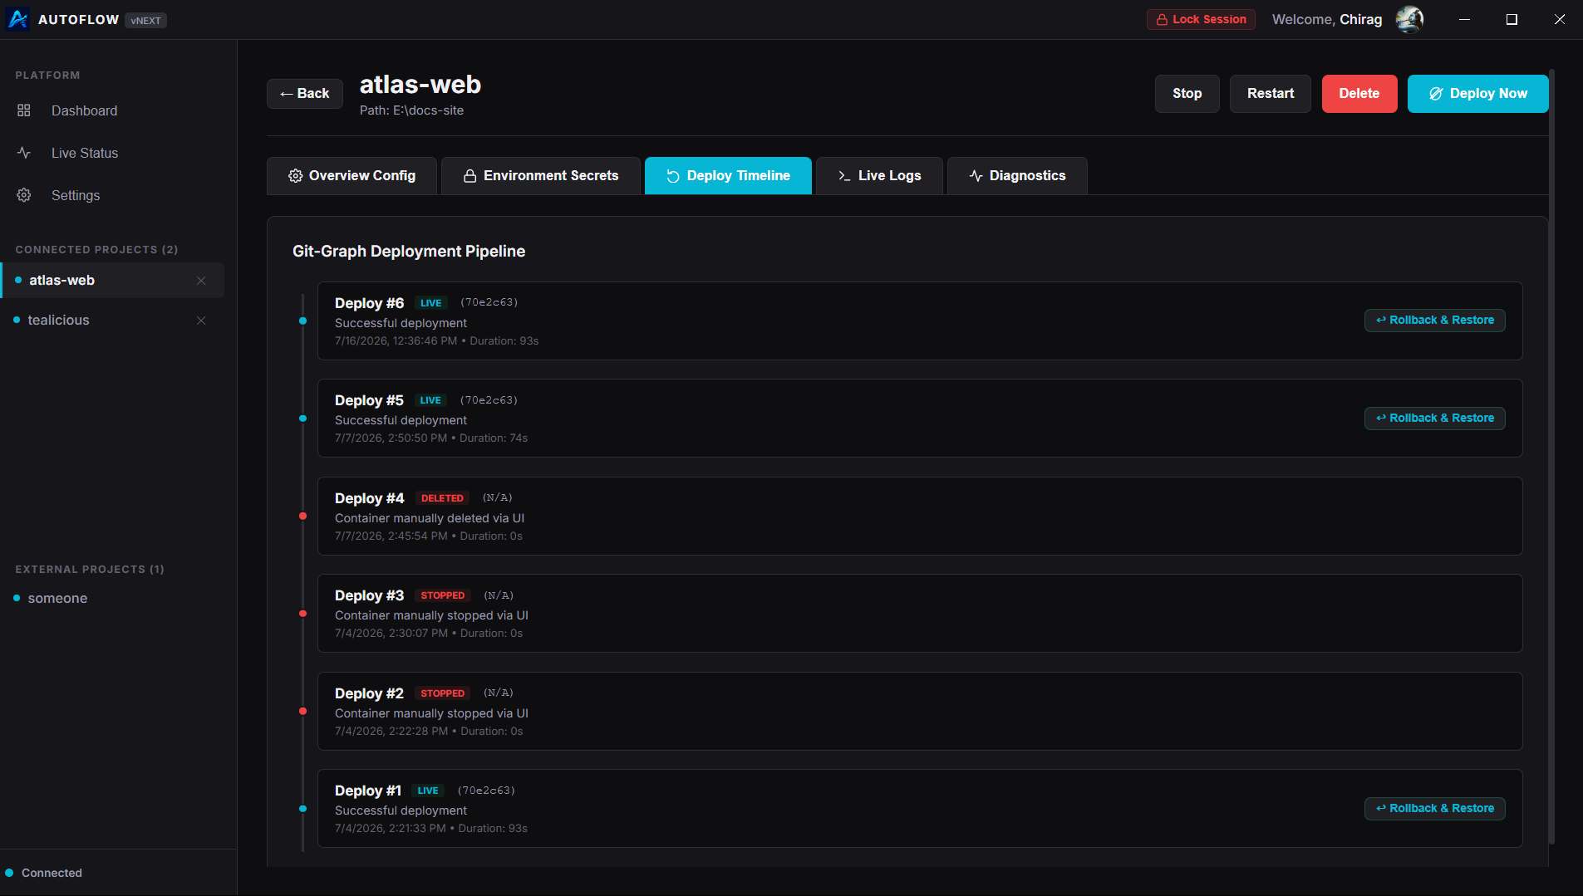Viewport: 1583px width, 896px height.
Task: Click the LIVE badge on Deploy #1
Action: pyautogui.click(x=428, y=791)
